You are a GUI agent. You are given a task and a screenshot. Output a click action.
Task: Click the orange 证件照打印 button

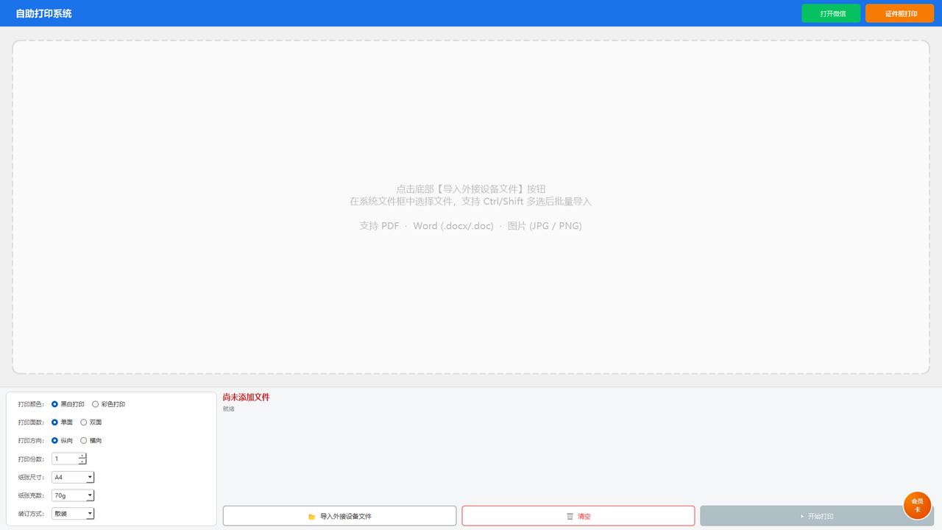[x=901, y=13]
